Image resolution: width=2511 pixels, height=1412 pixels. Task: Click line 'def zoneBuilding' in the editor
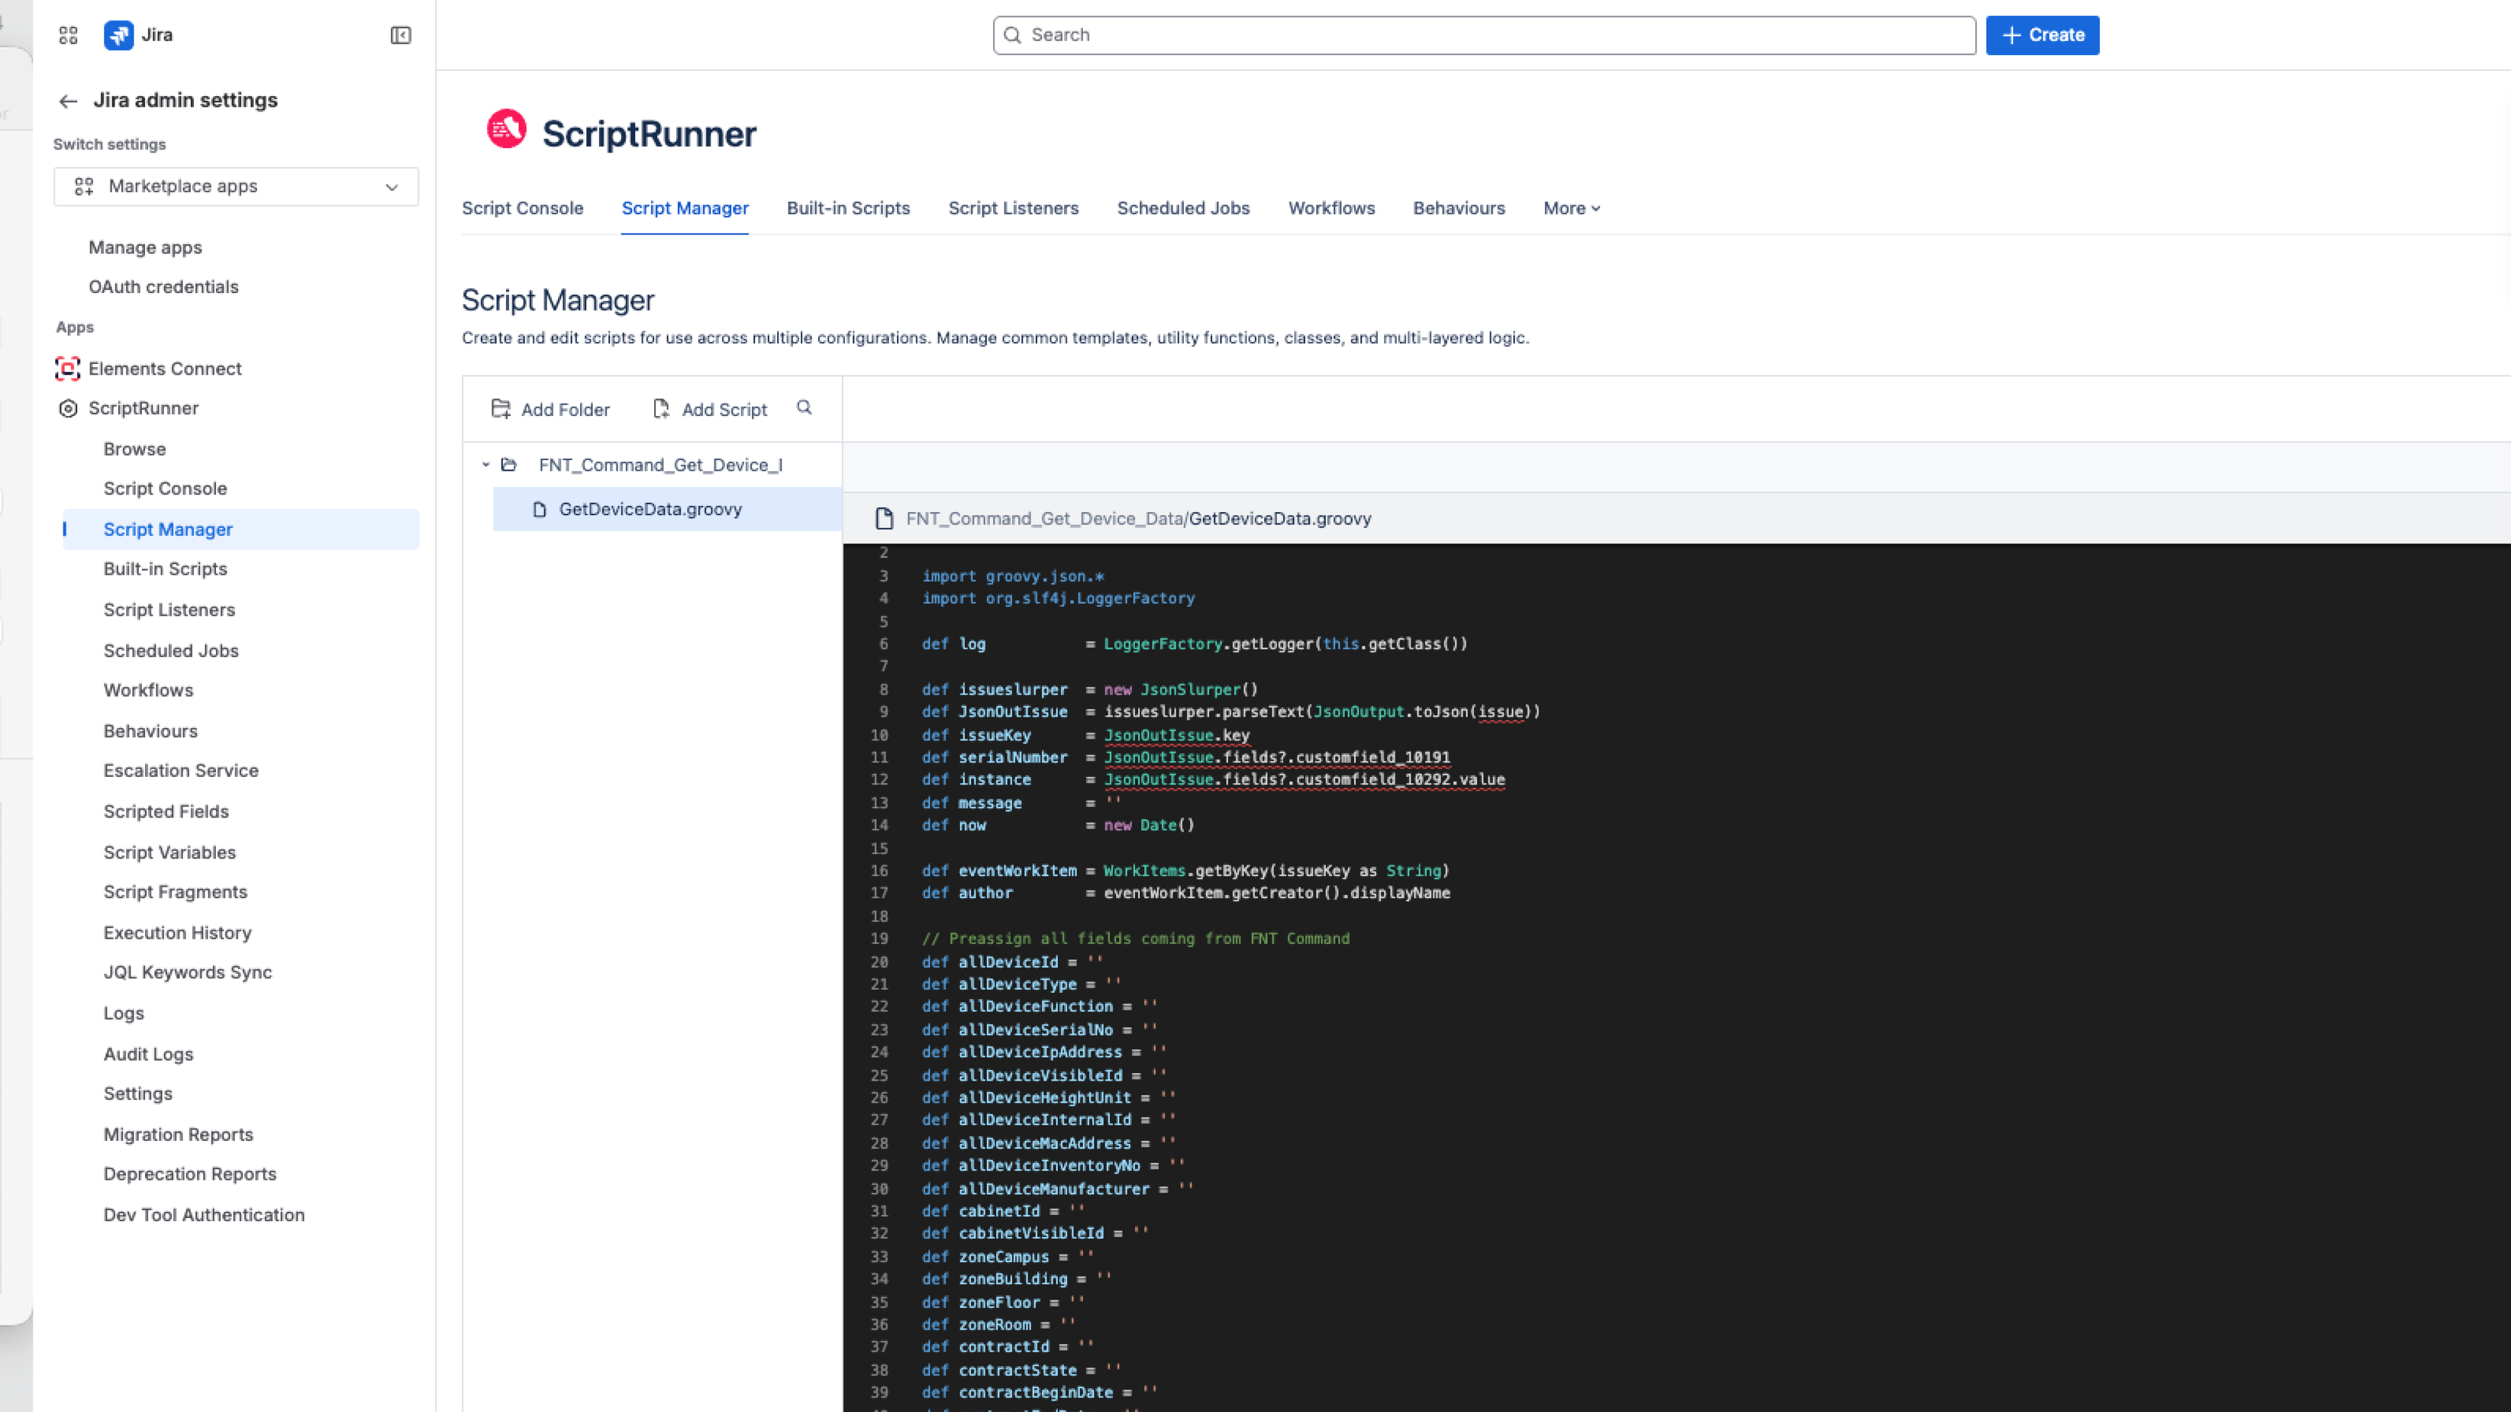[x=1017, y=1278]
